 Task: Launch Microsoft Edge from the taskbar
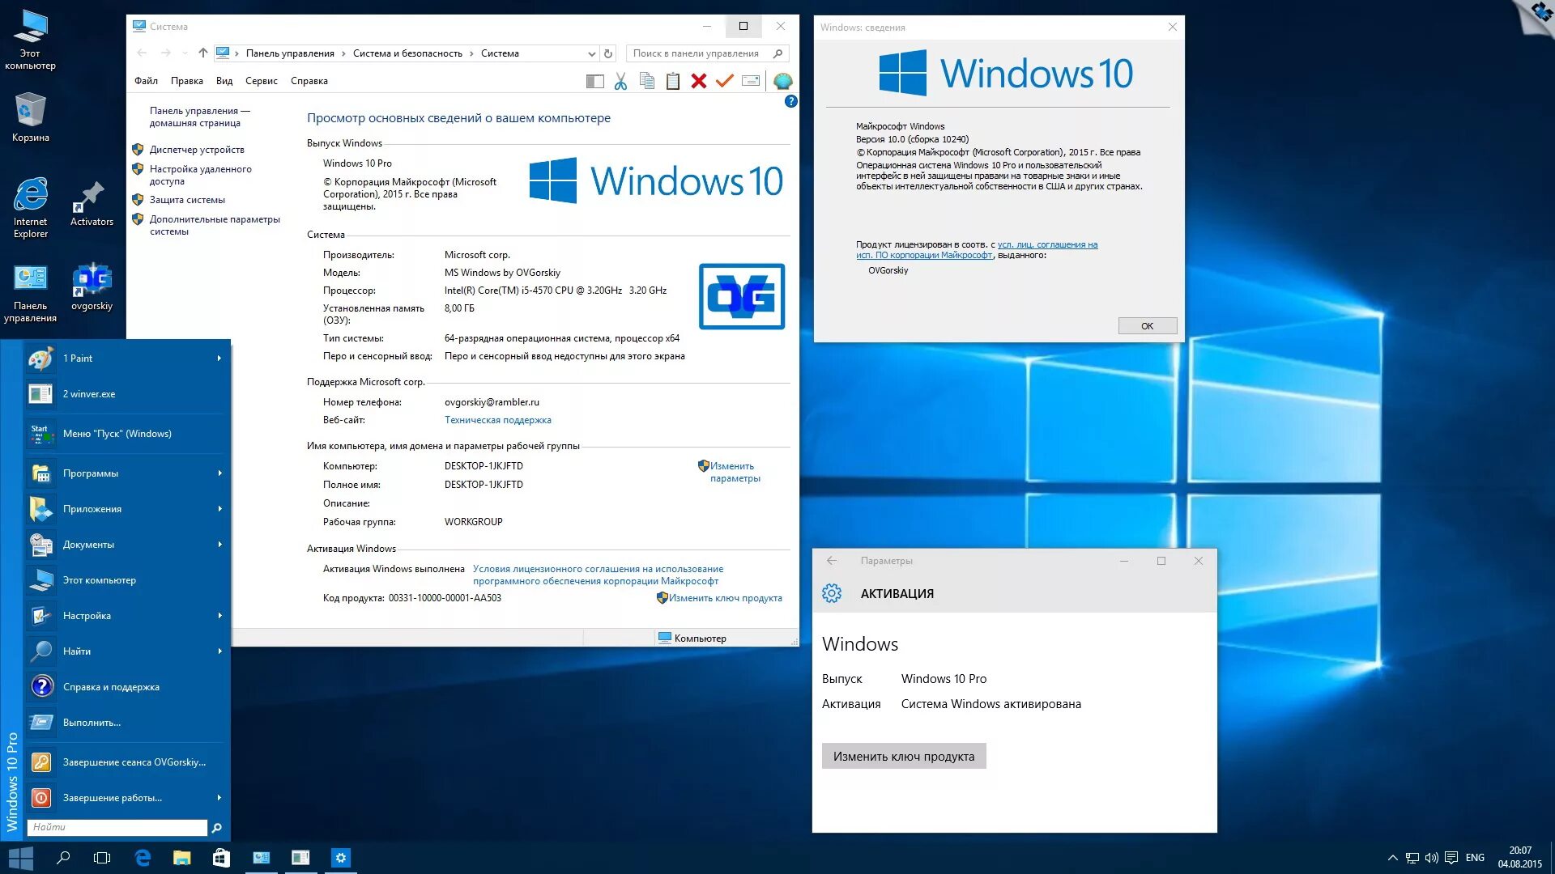point(143,858)
